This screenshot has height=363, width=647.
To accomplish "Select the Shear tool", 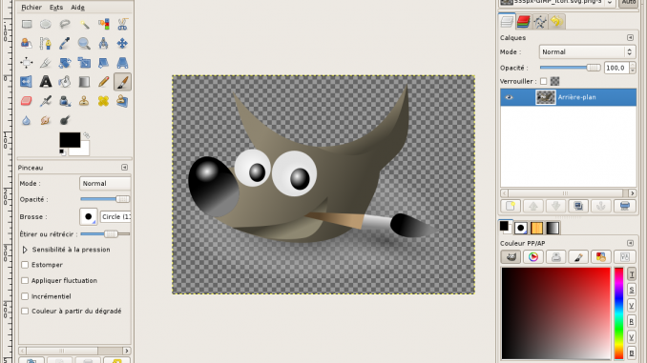I will (x=103, y=63).
